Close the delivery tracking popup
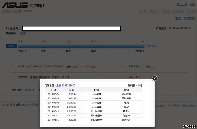Viewport: 197px width, 129px height. click(155, 79)
